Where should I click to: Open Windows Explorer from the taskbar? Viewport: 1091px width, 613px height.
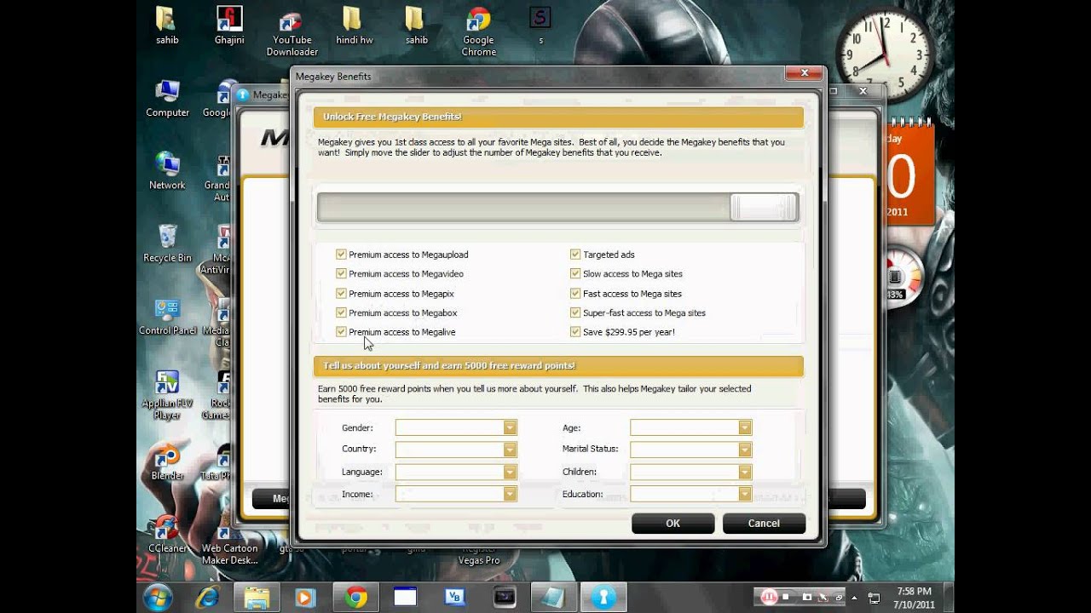pos(257,598)
